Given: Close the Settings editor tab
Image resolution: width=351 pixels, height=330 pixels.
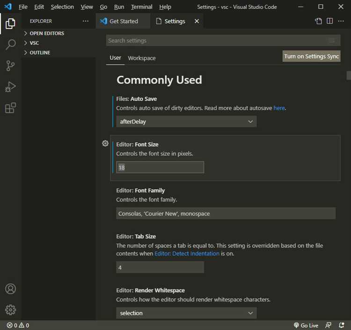Looking at the screenshot, I should click(x=197, y=21).
